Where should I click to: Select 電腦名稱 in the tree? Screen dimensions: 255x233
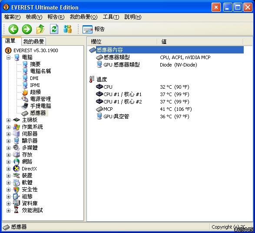tap(40, 71)
